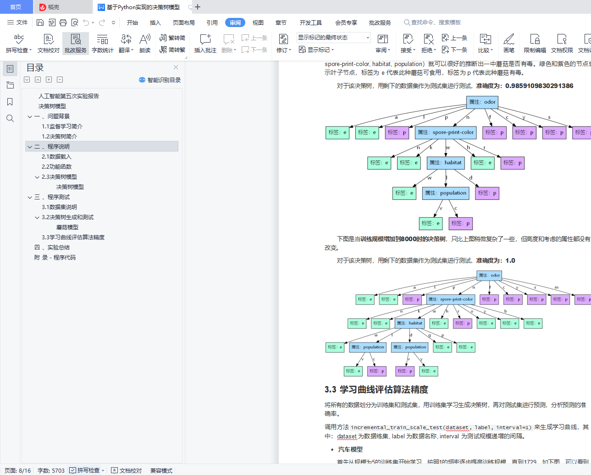Jump to 附录-程序代码 in outline
The height and width of the screenshot is (475, 591).
55,258
